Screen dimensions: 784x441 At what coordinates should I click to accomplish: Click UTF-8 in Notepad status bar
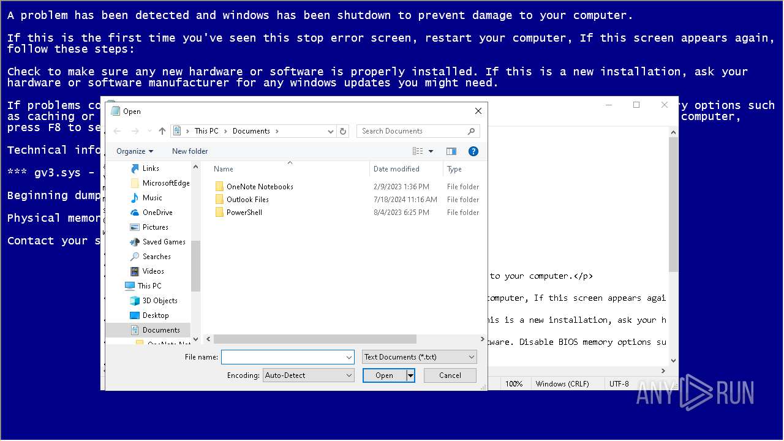[619, 384]
